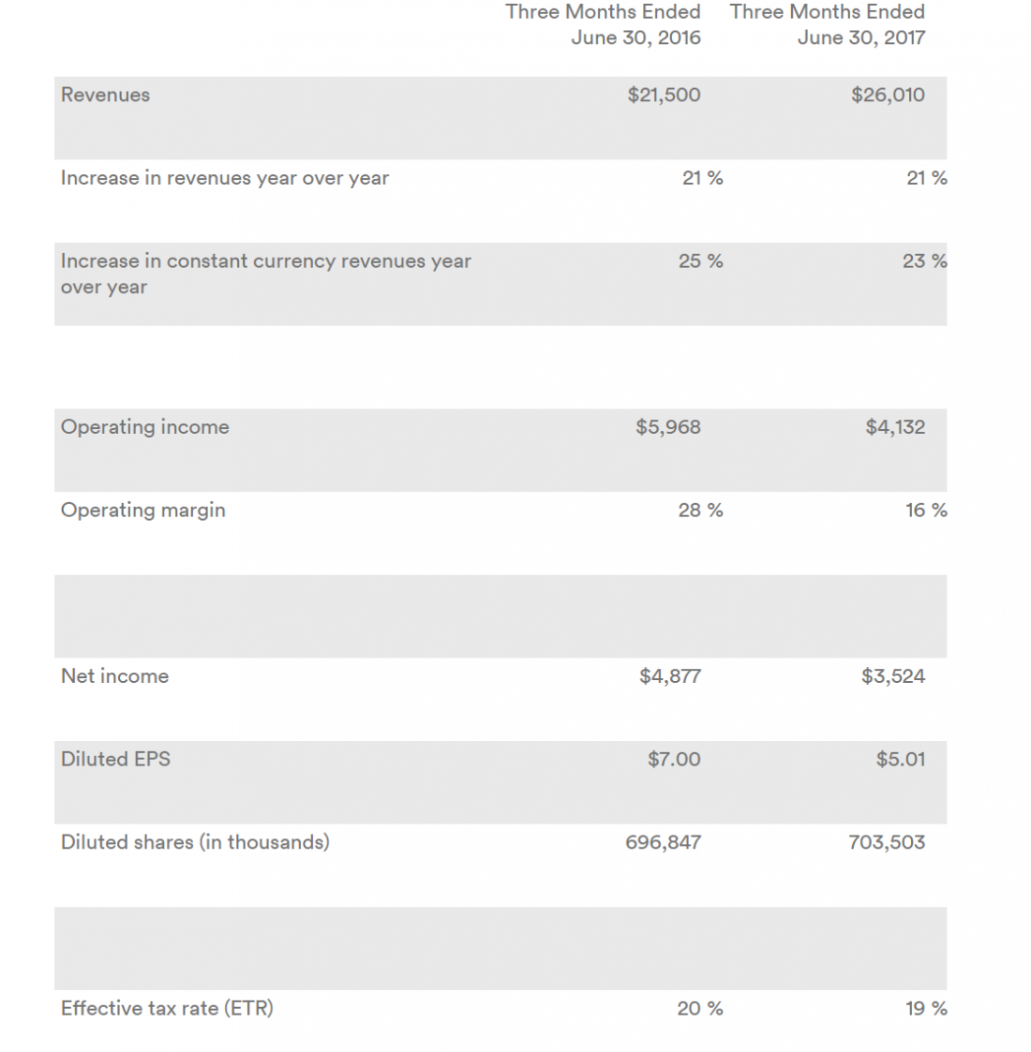Click the Effective tax rate (ETR) label
The width and height of the screenshot is (1031, 1052).
(x=167, y=1008)
